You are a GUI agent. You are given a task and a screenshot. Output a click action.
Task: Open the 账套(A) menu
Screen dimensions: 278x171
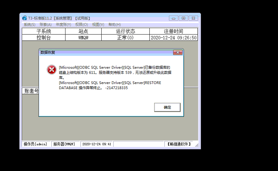point(46,25)
